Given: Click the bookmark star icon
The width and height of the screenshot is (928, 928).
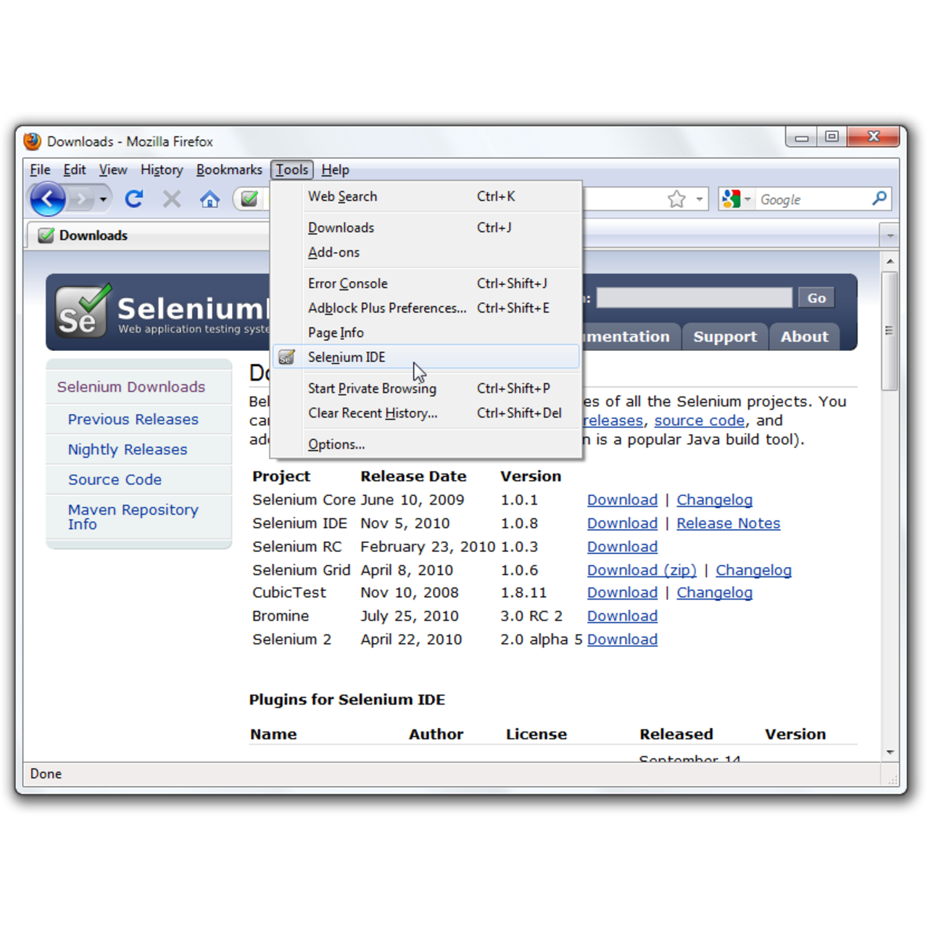Looking at the screenshot, I should coord(676,199).
